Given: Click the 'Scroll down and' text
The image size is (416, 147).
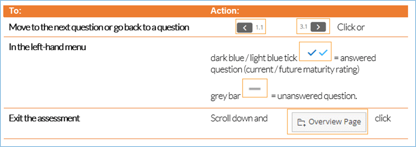Looking at the screenshot, I should 239,118.
